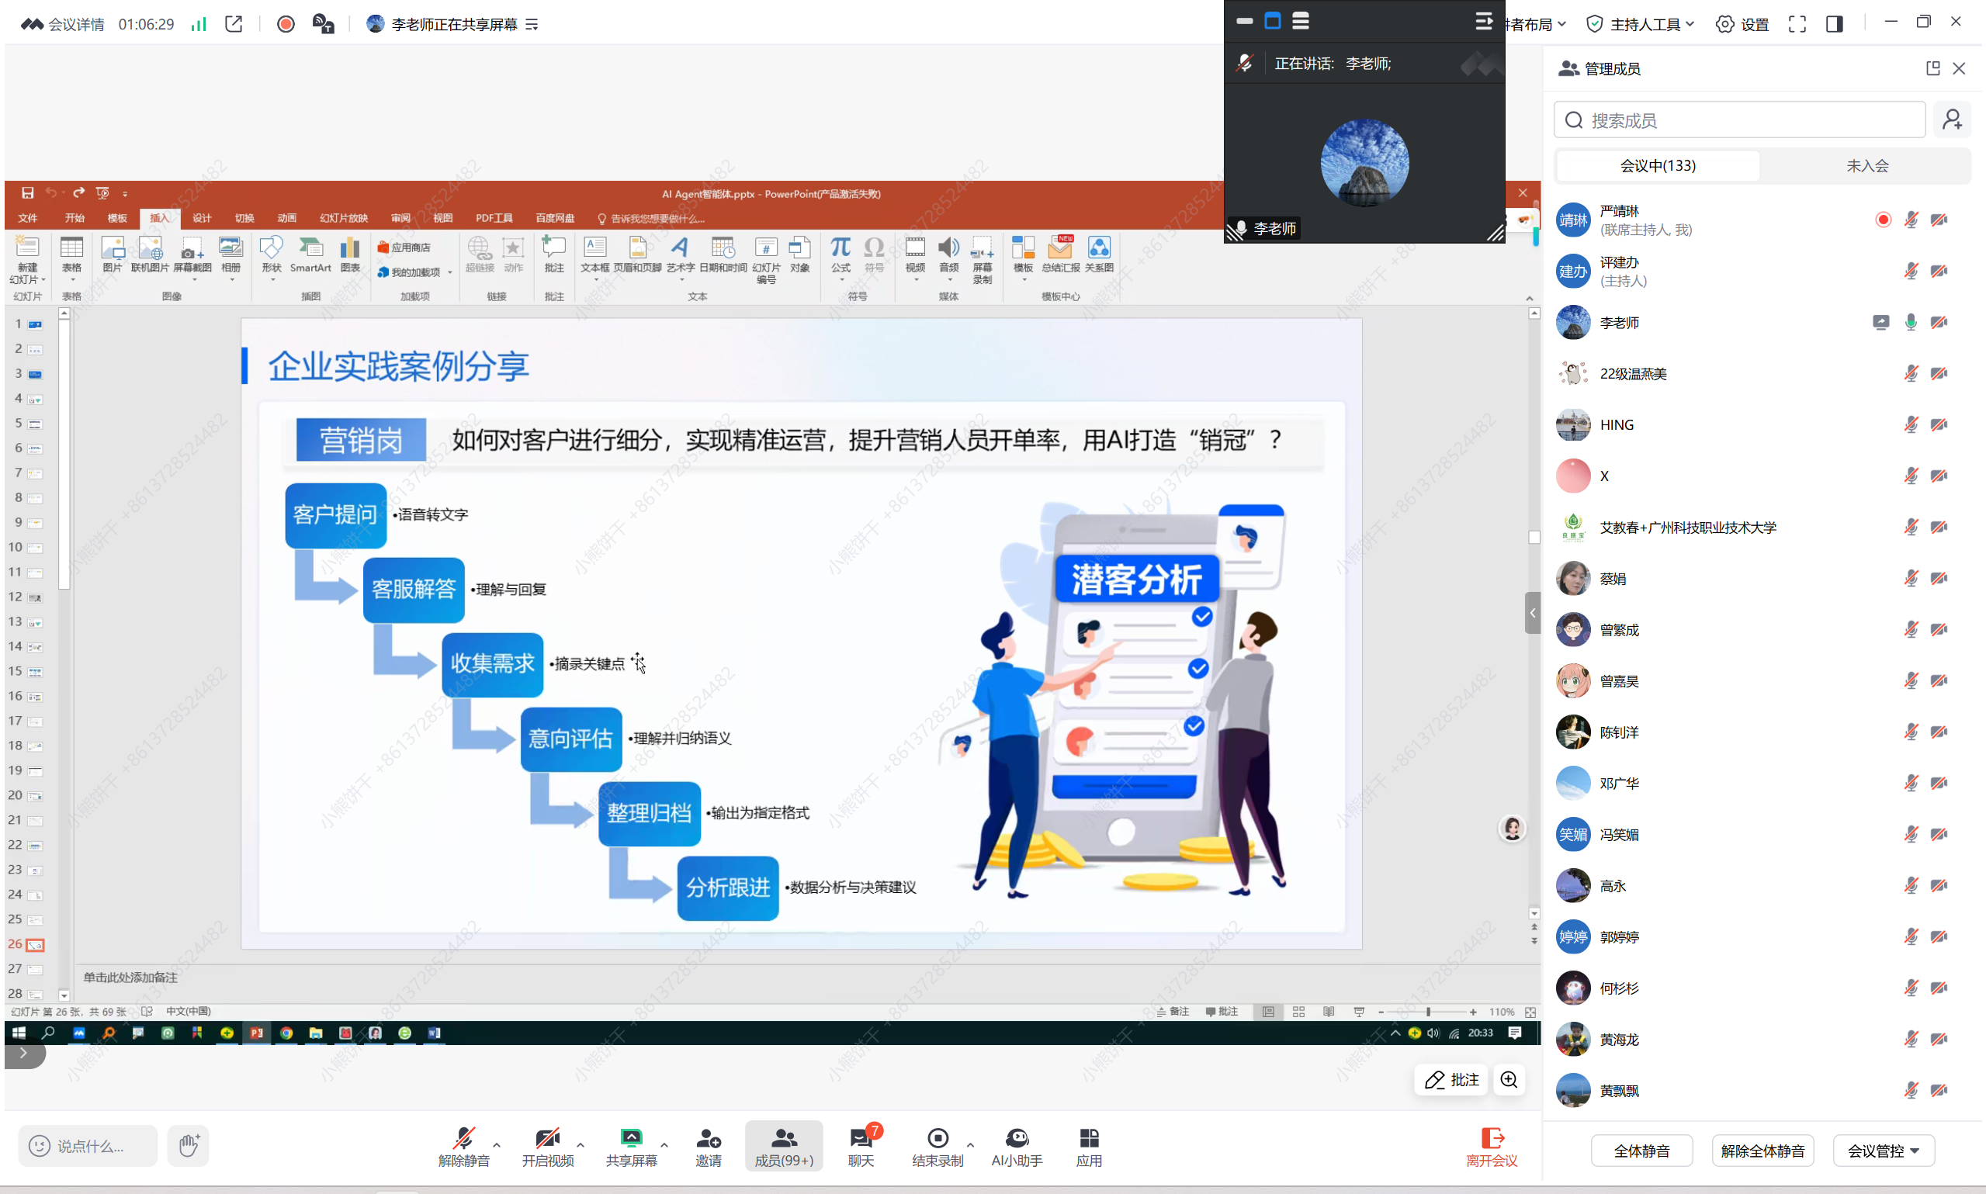
Task: Click the 全体静音 mute all button
Action: point(1641,1151)
